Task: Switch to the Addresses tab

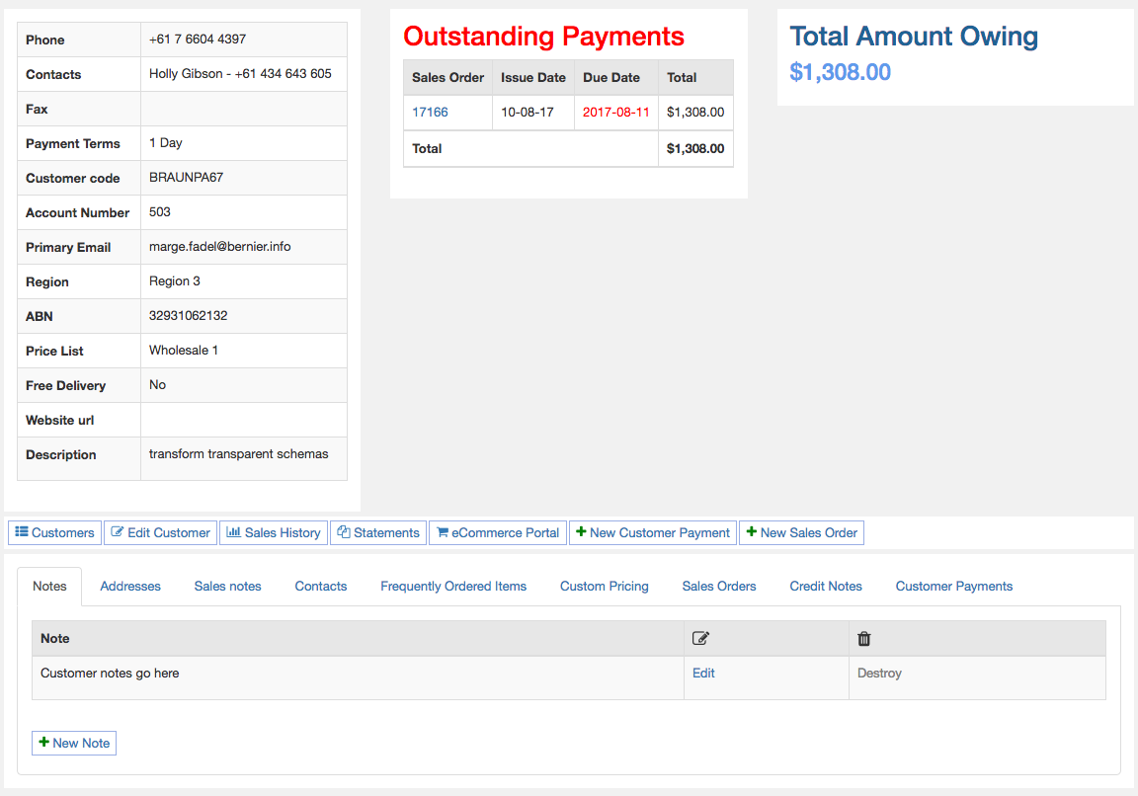Action: click(x=130, y=586)
